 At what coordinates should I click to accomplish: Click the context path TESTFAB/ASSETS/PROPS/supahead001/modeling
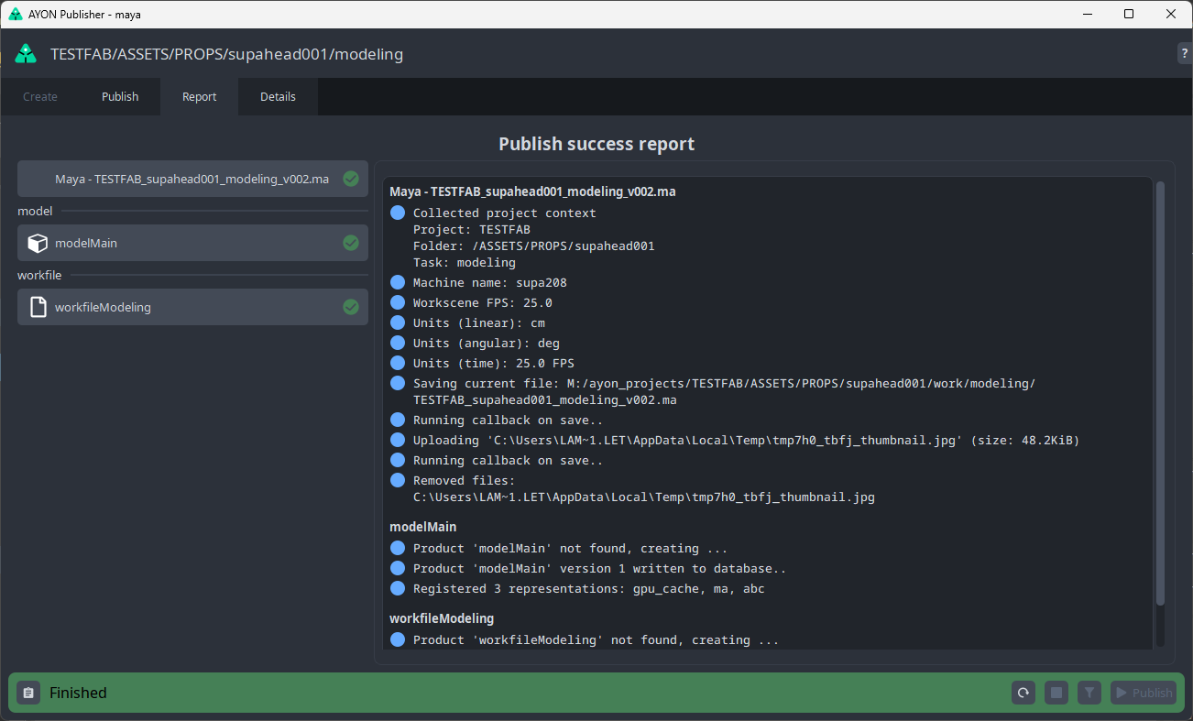click(x=226, y=54)
